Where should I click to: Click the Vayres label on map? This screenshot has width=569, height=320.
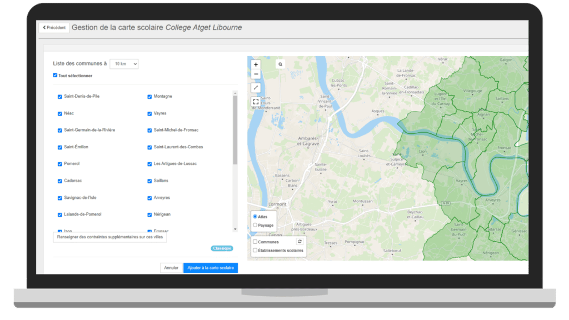462,181
